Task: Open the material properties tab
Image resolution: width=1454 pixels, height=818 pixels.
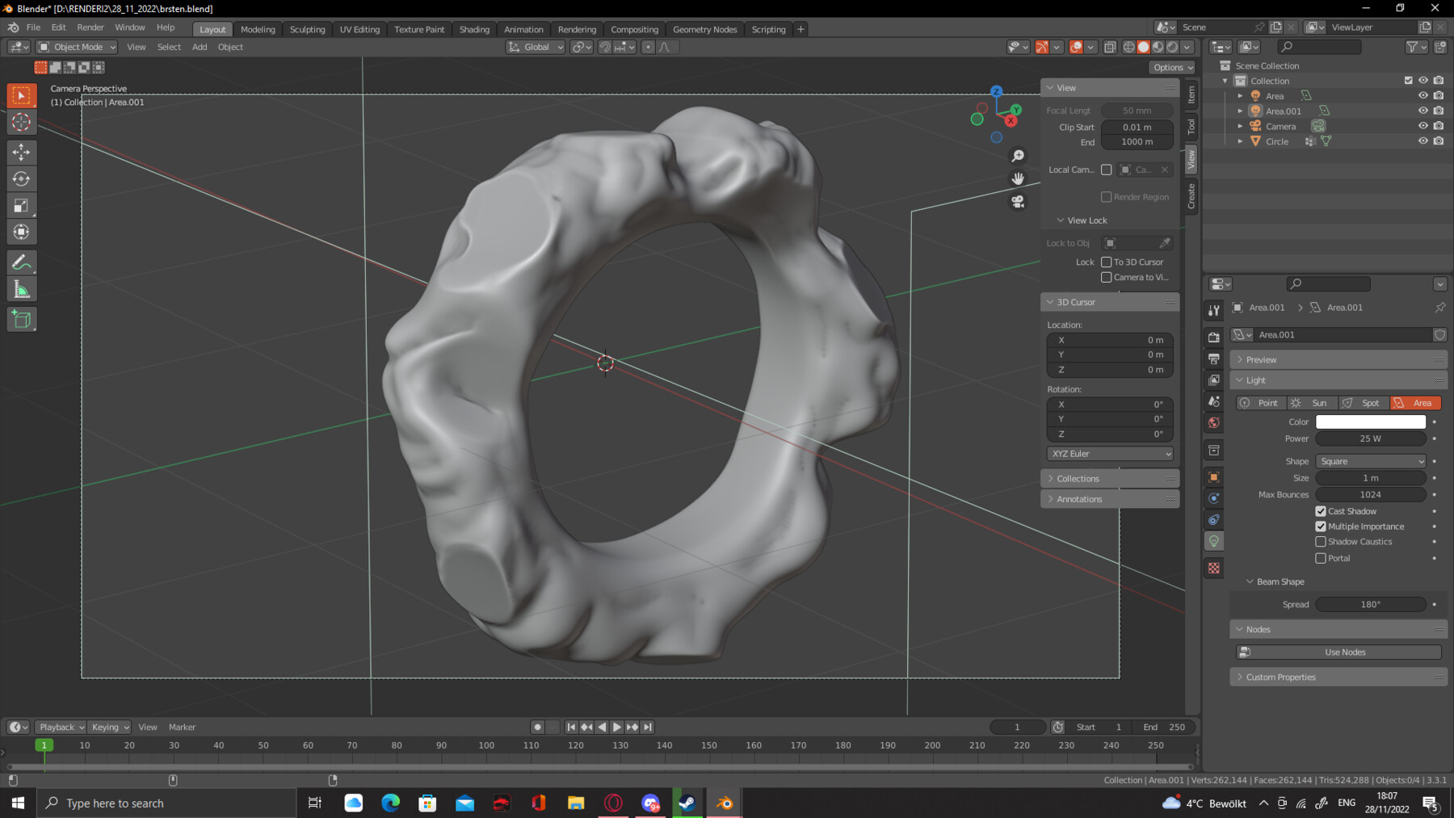Action: (1213, 568)
